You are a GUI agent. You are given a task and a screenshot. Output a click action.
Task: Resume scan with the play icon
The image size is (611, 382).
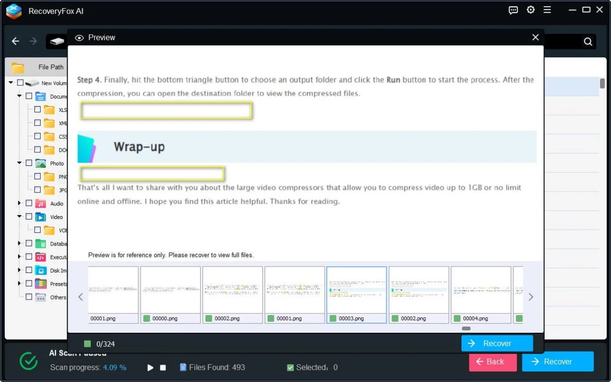(x=150, y=368)
